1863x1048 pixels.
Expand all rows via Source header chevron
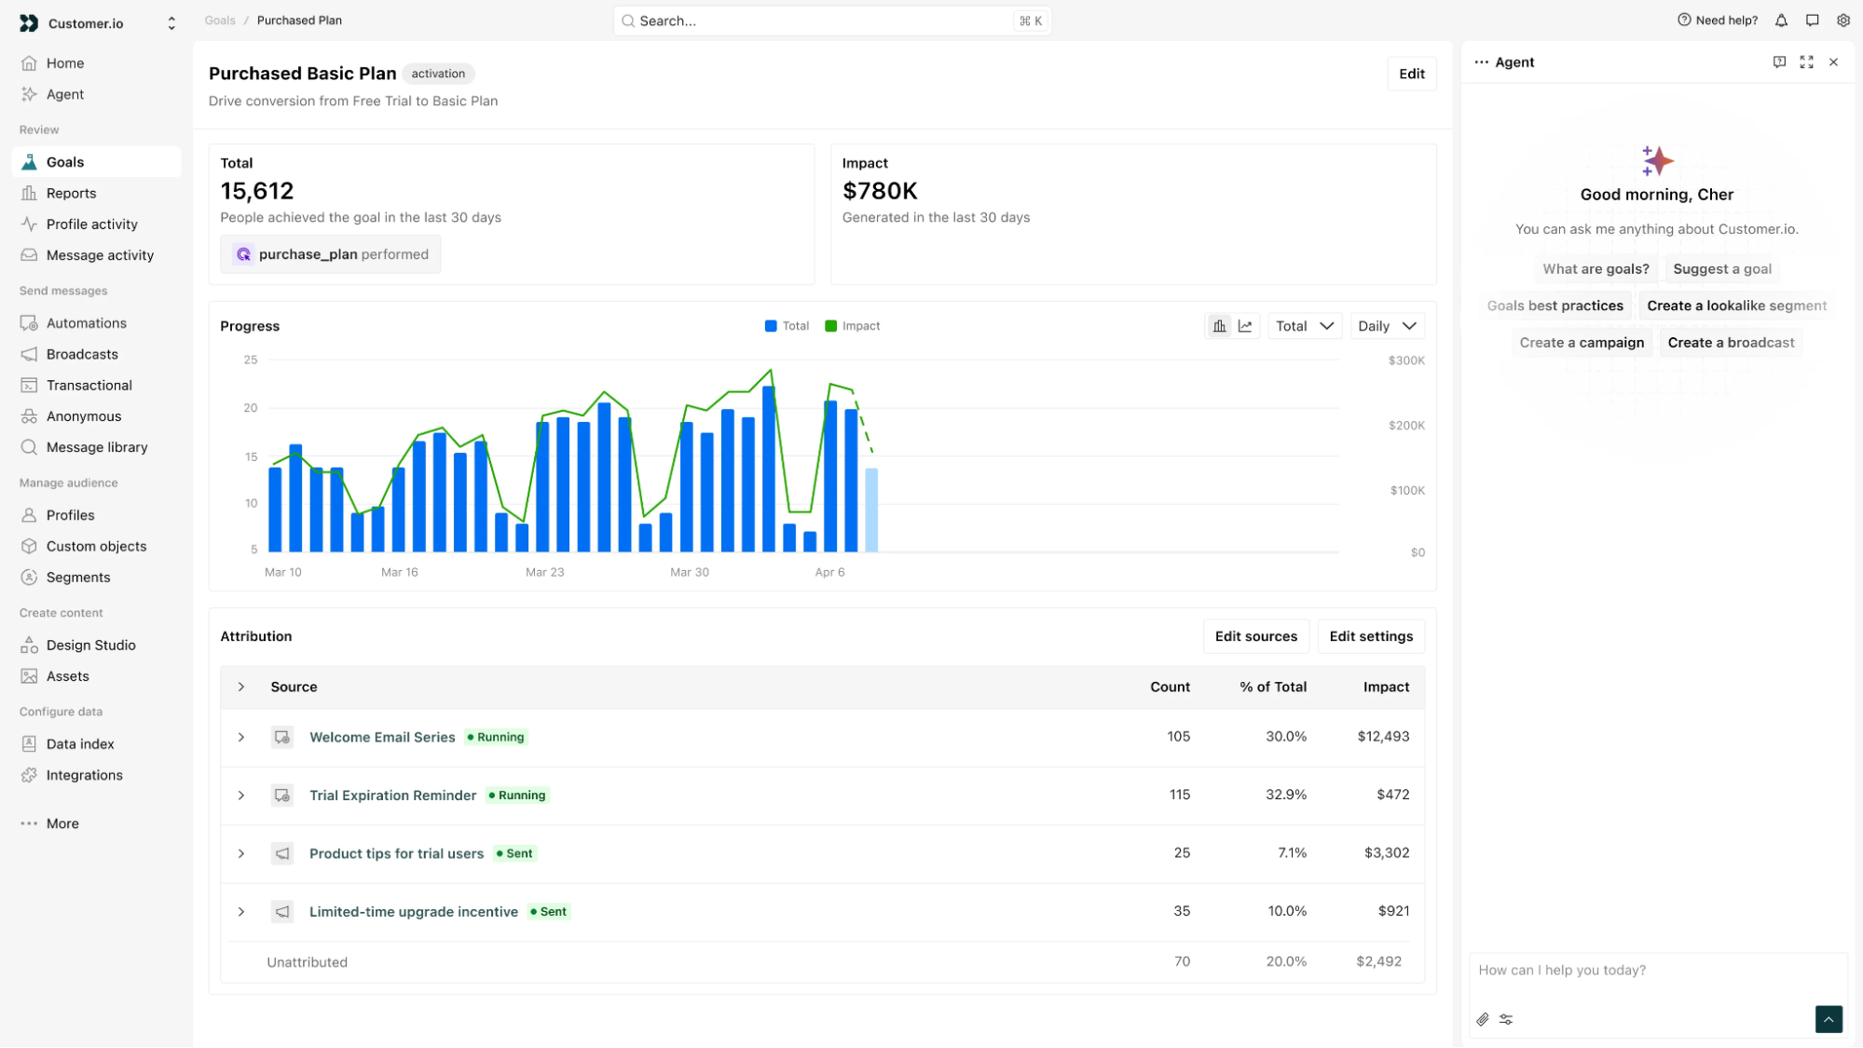(241, 687)
